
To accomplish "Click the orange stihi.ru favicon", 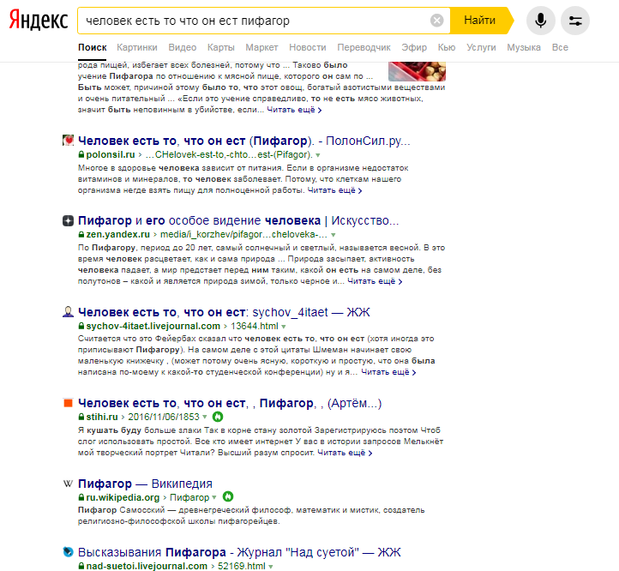I will (x=69, y=403).
